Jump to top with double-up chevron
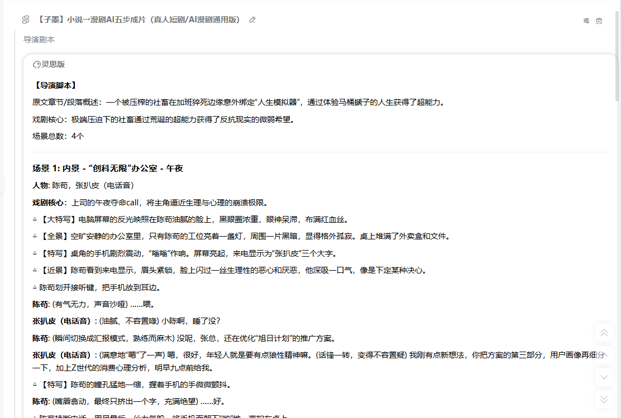The image size is (621, 418). coord(604,333)
